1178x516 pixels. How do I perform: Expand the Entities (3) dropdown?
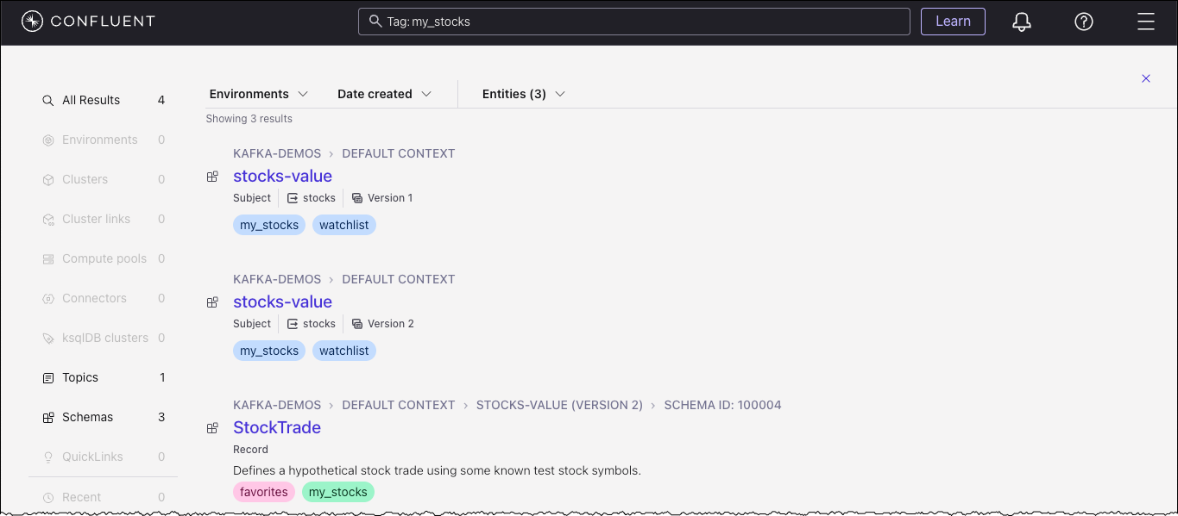coord(522,93)
